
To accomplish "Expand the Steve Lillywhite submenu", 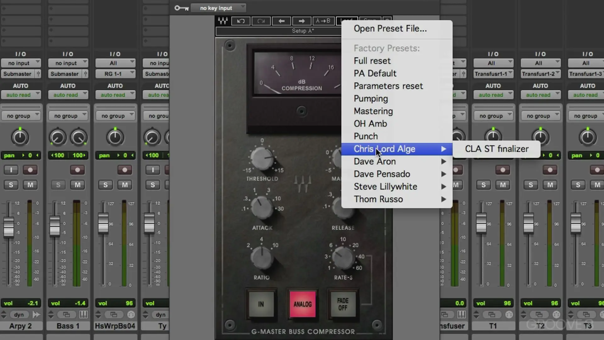I will pyautogui.click(x=397, y=187).
